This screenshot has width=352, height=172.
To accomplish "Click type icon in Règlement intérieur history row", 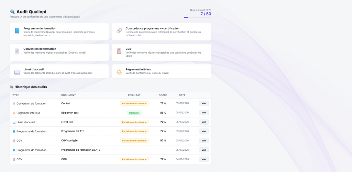I will click(14, 113).
